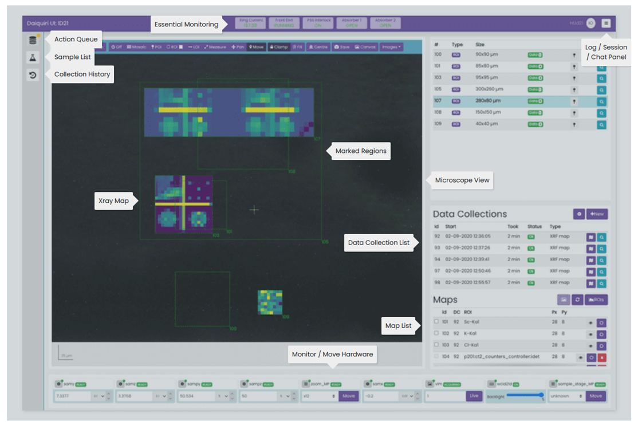Delete map 104 with the red X button
The image size is (638, 425).
[x=602, y=357]
